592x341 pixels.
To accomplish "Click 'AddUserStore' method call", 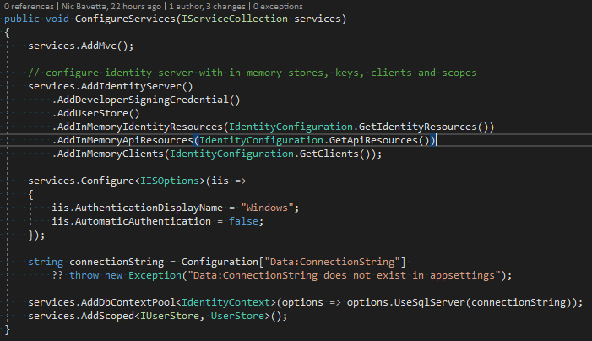I will point(93,114).
